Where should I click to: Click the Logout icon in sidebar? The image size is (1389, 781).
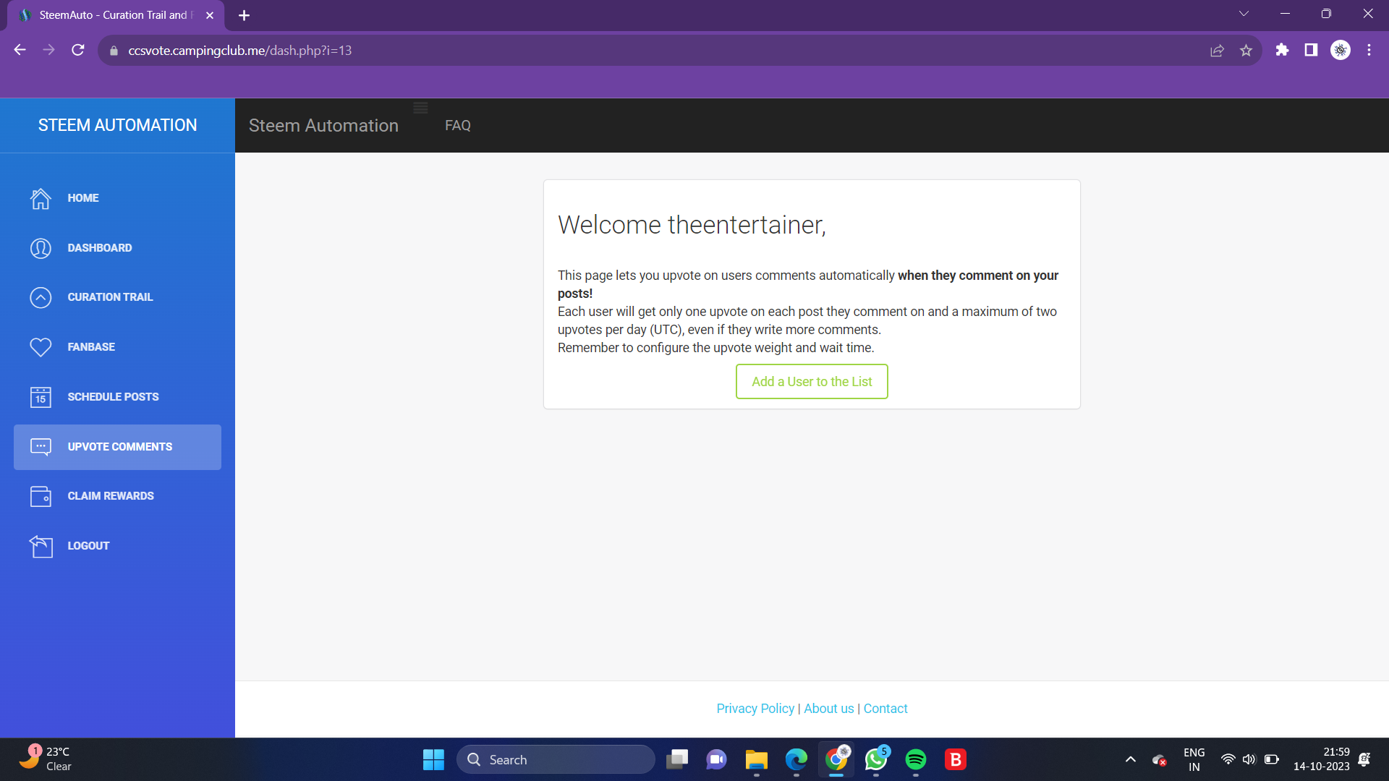click(41, 546)
